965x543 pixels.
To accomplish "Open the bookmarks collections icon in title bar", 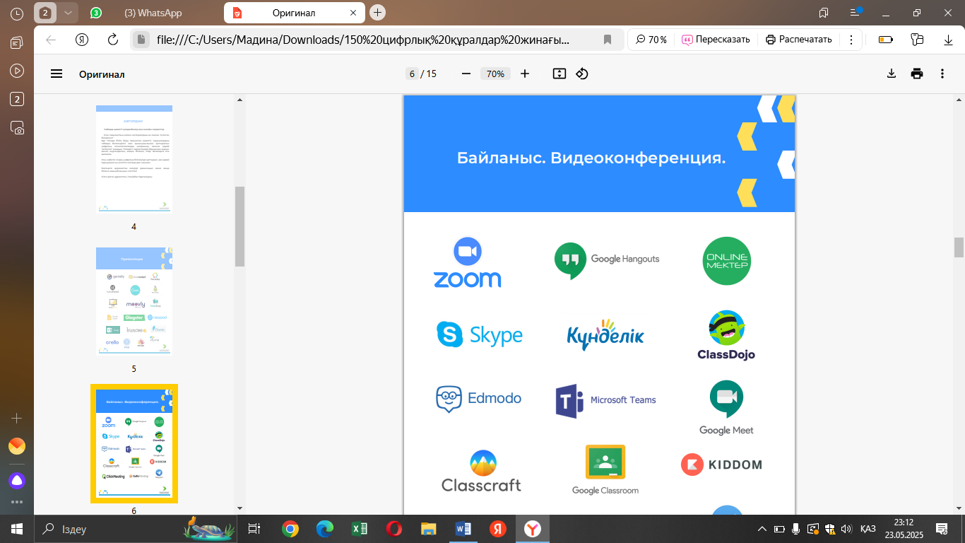I will pyautogui.click(x=824, y=13).
